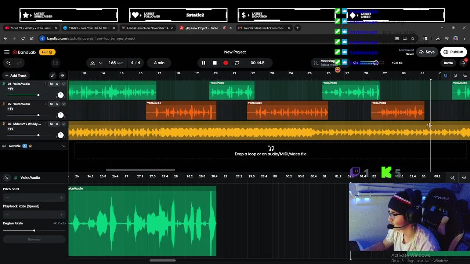
Task: Open track 01 three-dot menu
Action: 45,84
